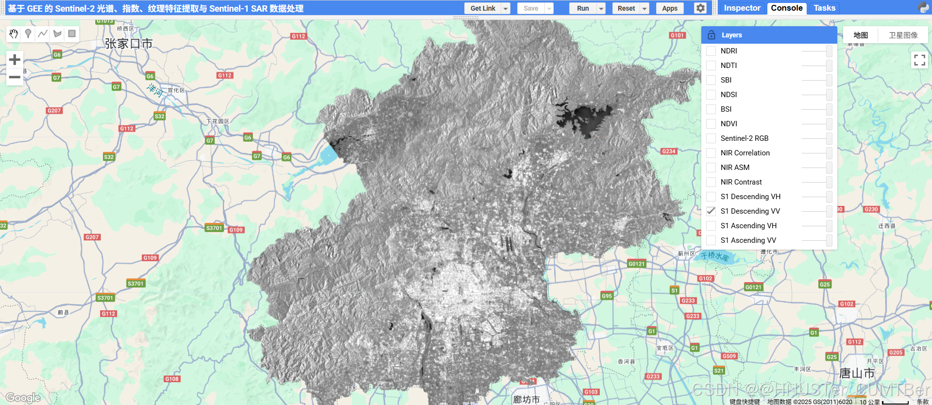The image size is (932, 405).
Task: Zoom out on the map
Action: click(x=15, y=77)
